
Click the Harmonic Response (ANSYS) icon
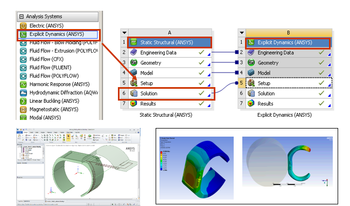pos(23,84)
